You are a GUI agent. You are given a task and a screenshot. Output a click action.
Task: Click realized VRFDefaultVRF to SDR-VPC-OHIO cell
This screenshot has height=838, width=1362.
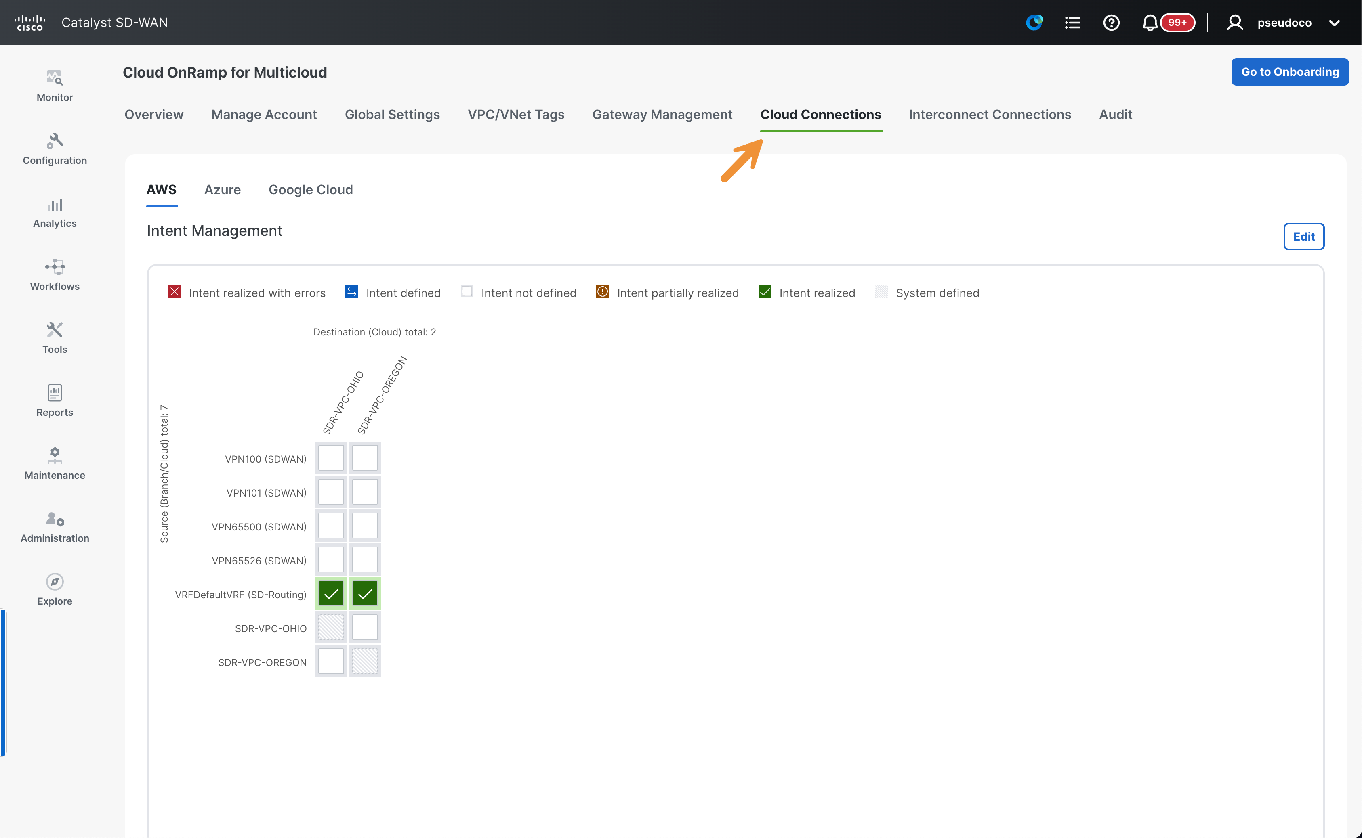tap(331, 594)
